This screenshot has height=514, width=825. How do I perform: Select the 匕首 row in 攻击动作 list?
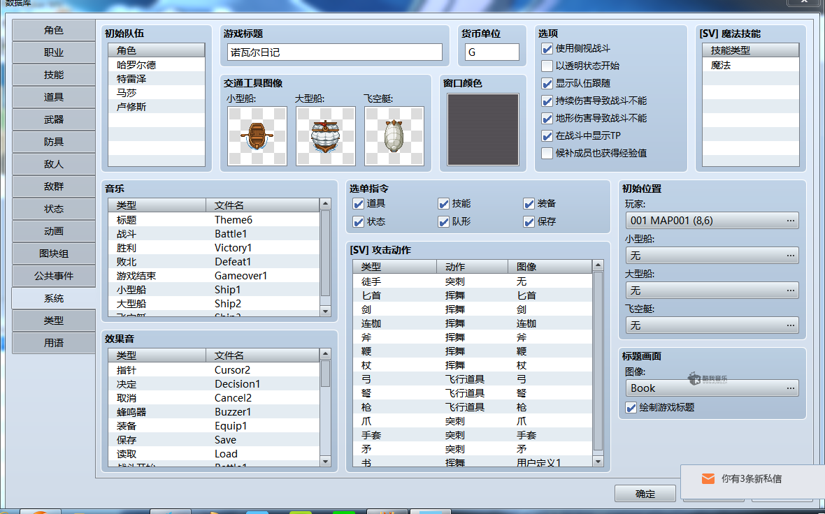pyautogui.click(x=473, y=296)
